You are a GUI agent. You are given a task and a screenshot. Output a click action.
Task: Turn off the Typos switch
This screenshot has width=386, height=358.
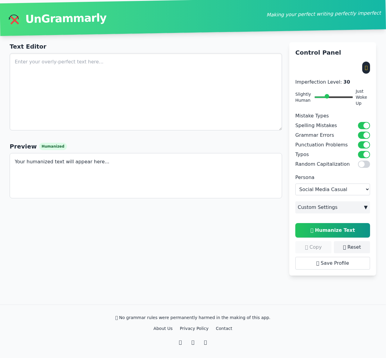[364, 155]
